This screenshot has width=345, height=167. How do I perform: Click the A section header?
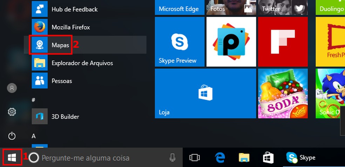coord(33,136)
